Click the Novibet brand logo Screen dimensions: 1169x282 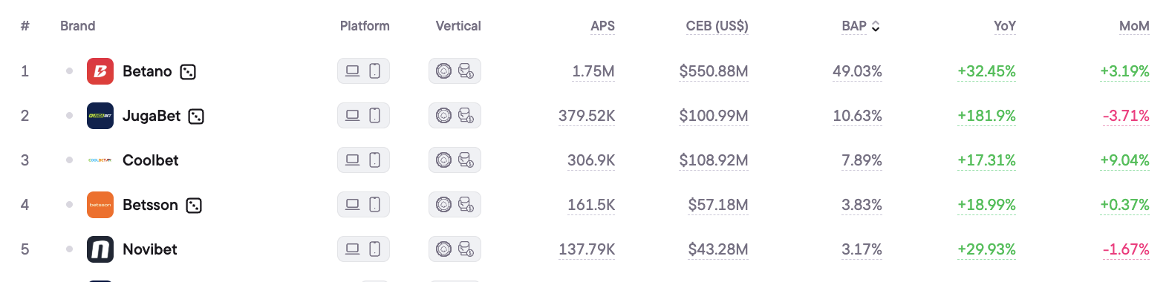(x=100, y=249)
